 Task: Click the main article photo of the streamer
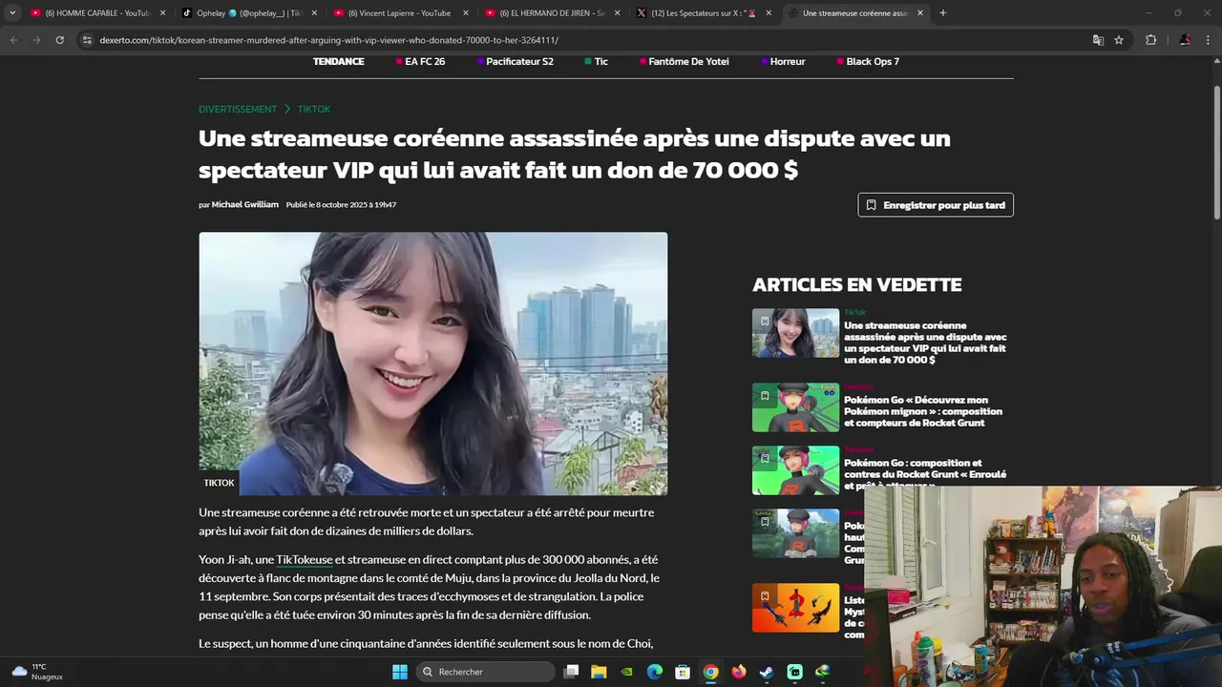pyautogui.click(x=432, y=364)
